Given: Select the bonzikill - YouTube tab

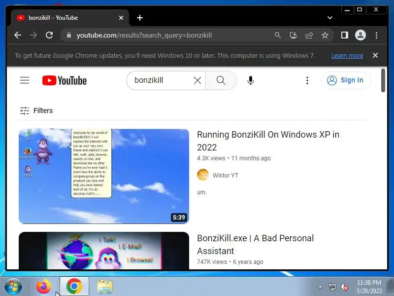Looking at the screenshot, I should pos(70,18).
